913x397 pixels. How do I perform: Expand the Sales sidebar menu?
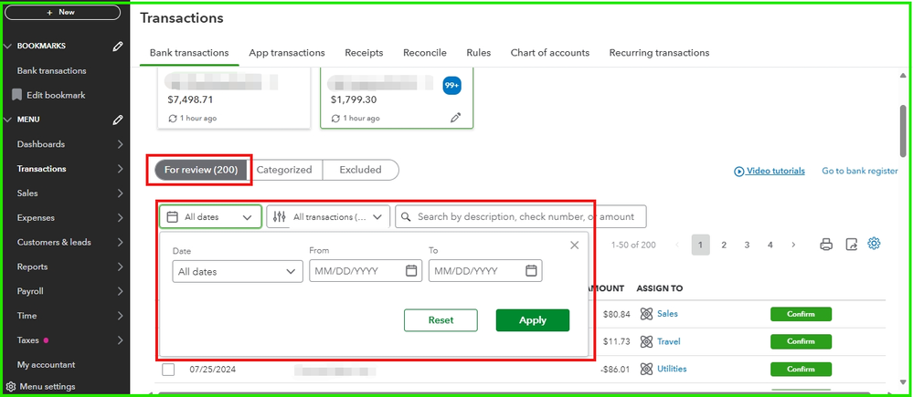(x=120, y=193)
